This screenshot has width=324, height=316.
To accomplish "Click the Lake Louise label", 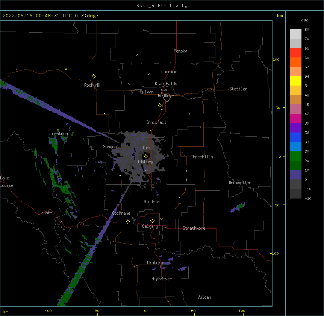I will tap(7, 182).
